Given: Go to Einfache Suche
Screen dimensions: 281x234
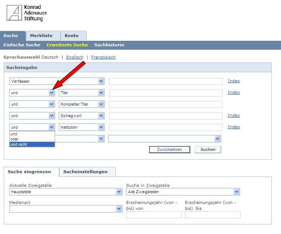Looking at the screenshot, I should [22, 45].
